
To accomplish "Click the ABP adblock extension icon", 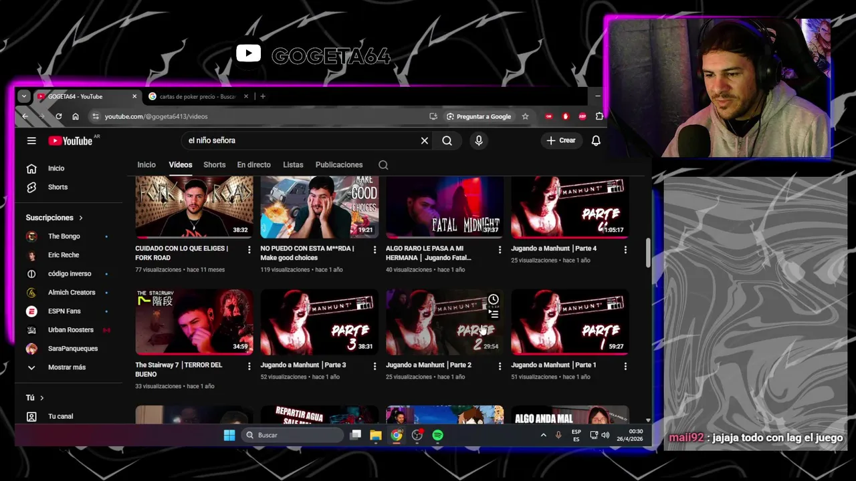I will pyautogui.click(x=582, y=116).
